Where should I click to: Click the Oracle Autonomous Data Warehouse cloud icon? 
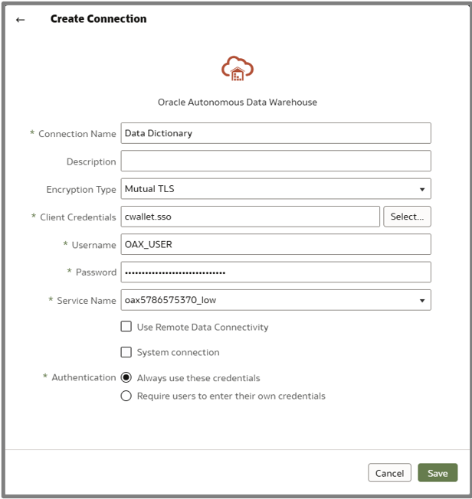click(238, 69)
